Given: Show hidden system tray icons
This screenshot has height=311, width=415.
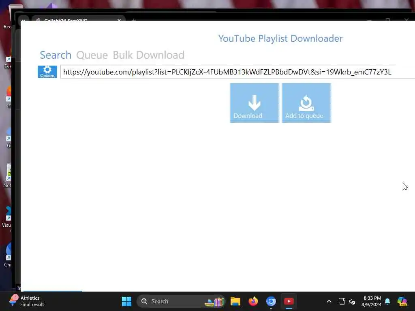Looking at the screenshot, I should (329, 301).
